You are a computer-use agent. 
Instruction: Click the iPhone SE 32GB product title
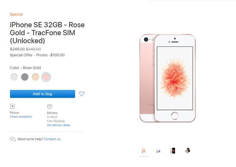47,32
